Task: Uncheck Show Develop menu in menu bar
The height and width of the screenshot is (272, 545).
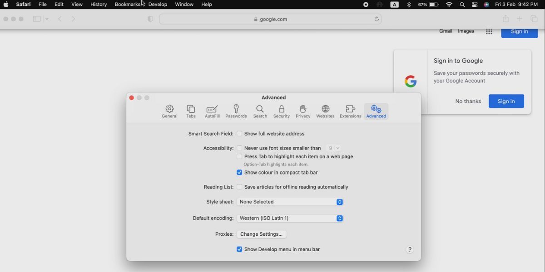Action: [x=239, y=249]
